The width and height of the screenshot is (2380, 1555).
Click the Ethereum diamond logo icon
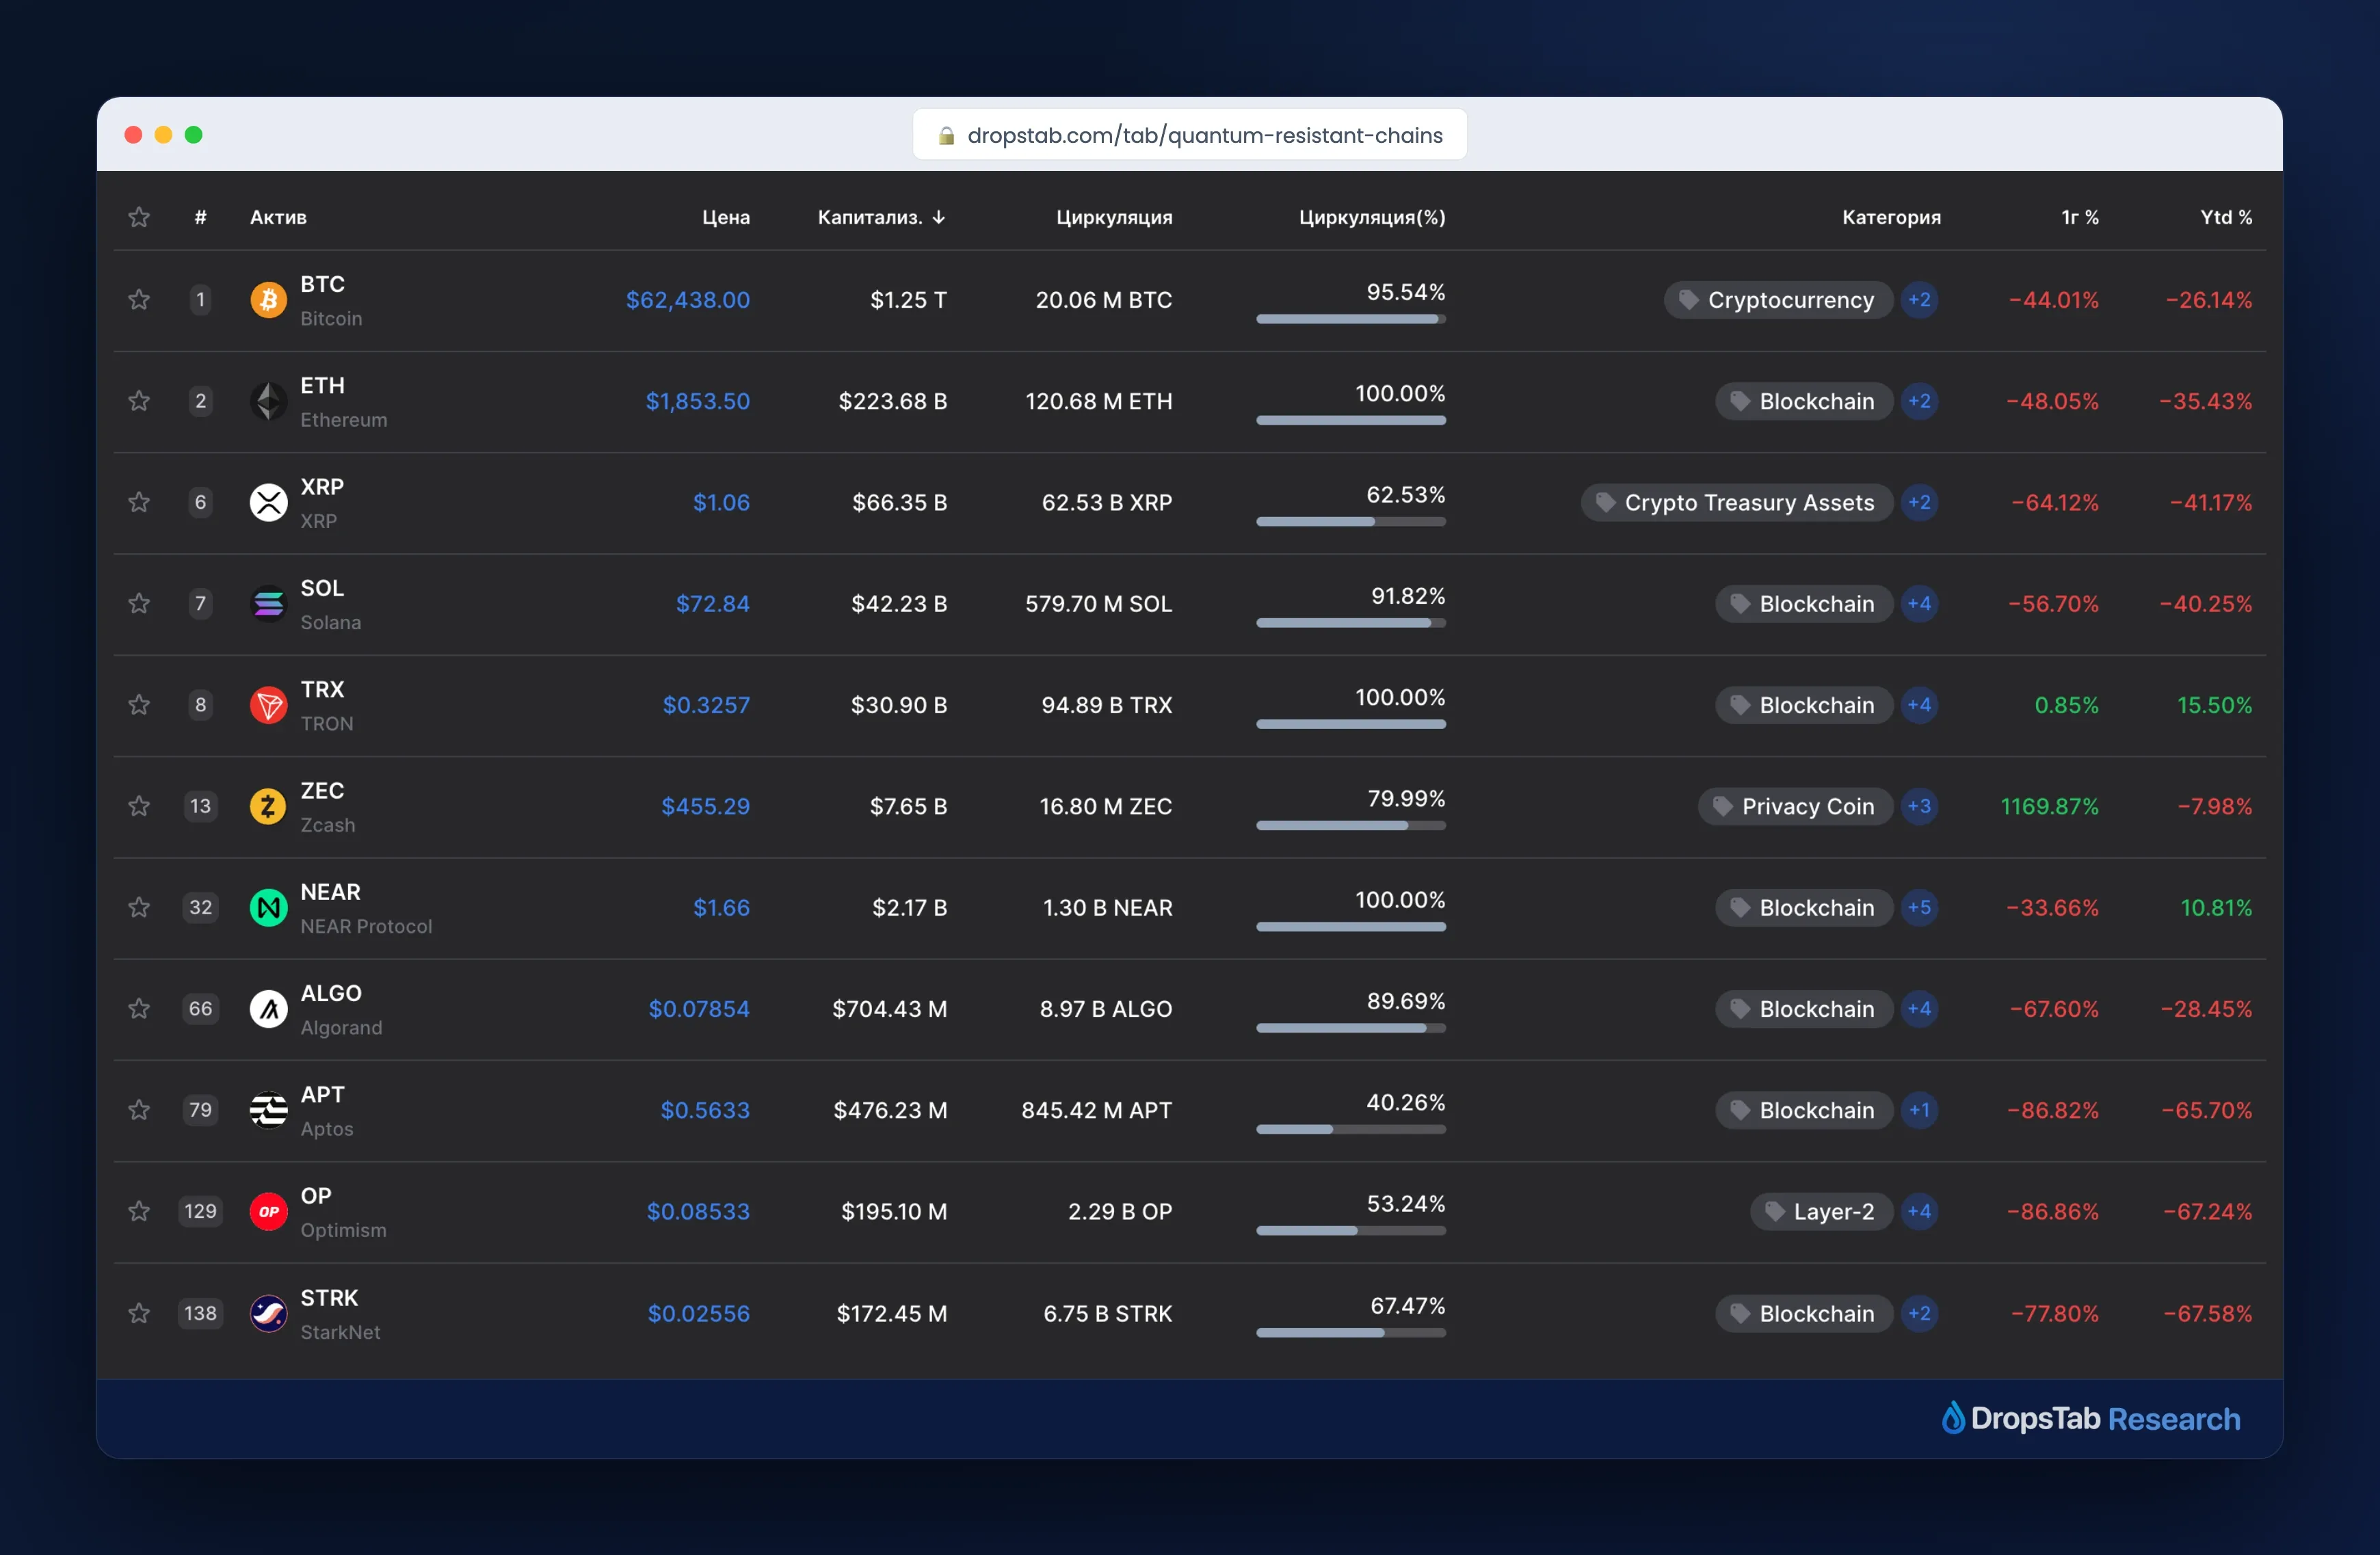[268, 401]
